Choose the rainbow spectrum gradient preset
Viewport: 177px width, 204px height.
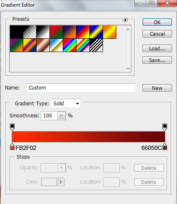point(70,45)
